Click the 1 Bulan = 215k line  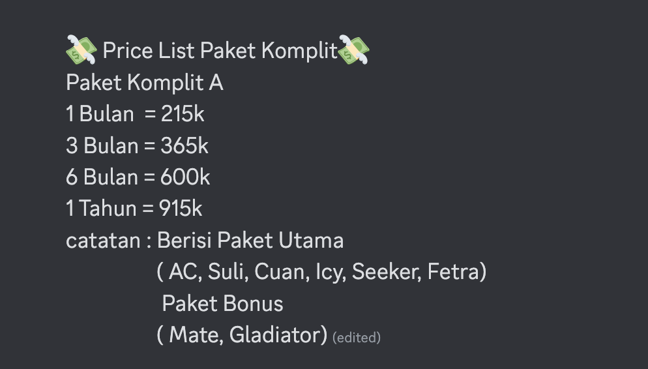(x=135, y=113)
